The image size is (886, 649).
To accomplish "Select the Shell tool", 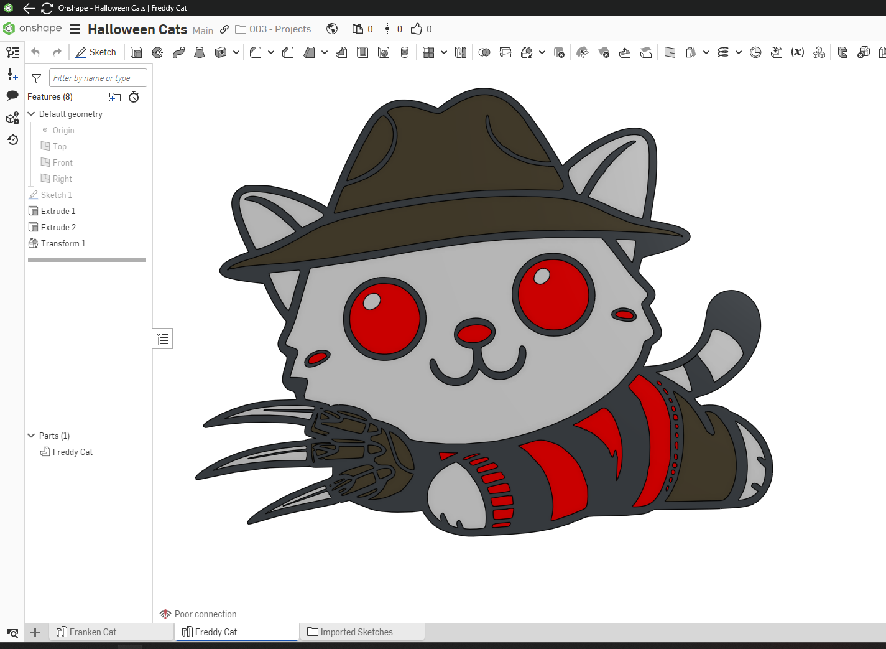I will [x=362, y=52].
